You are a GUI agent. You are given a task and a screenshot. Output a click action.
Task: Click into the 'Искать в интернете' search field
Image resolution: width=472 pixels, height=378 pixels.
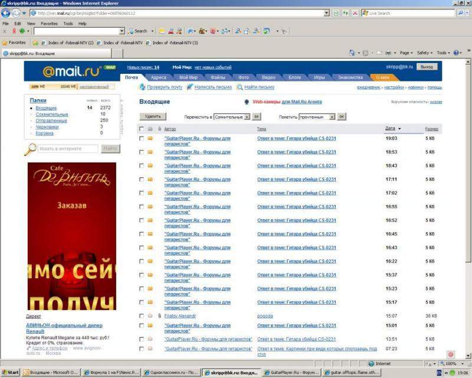pyautogui.click(x=68, y=149)
